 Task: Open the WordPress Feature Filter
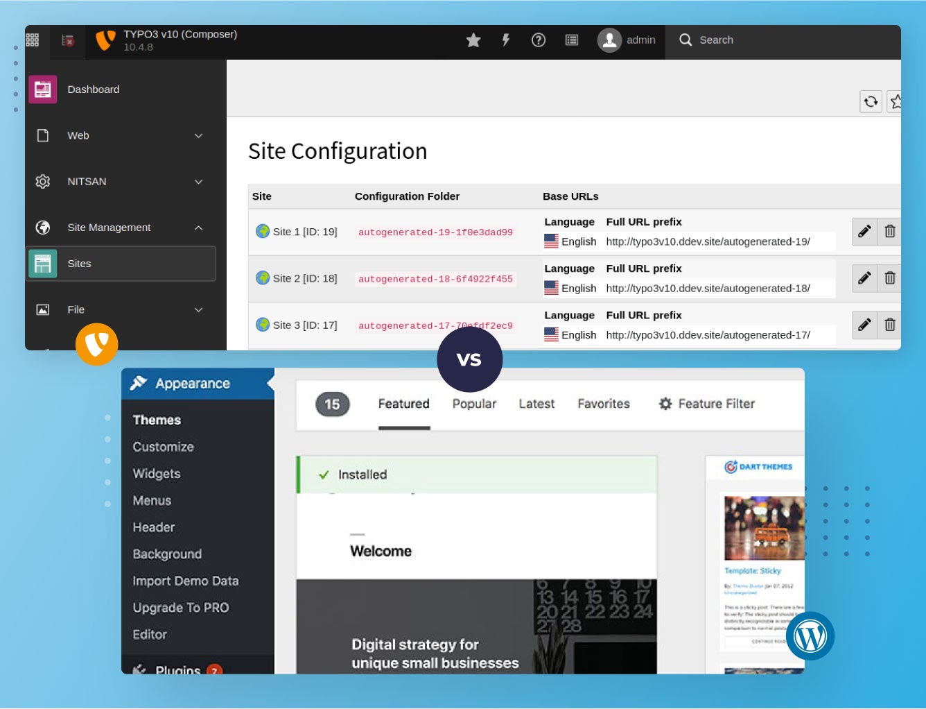[706, 404]
